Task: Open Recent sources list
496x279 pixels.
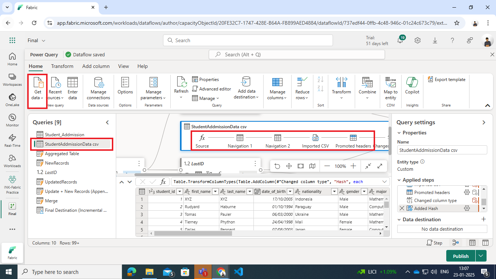Action: [56, 88]
